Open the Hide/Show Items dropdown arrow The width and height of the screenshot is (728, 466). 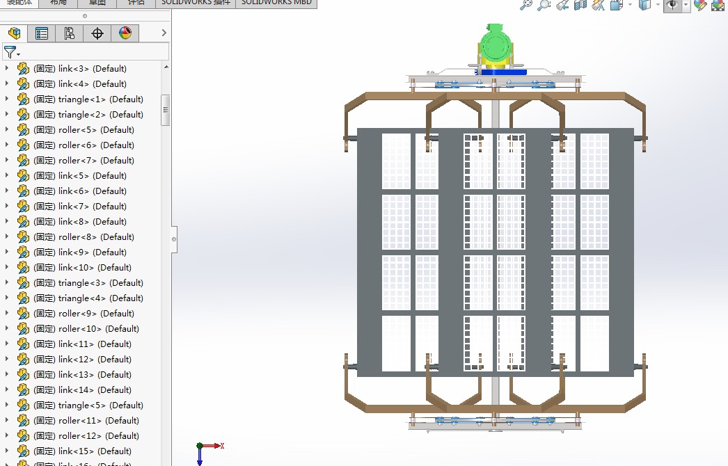click(x=686, y=5)
